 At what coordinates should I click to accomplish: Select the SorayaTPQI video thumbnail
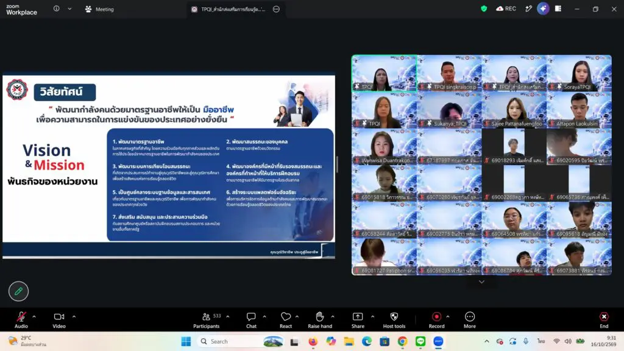[579, 73]
